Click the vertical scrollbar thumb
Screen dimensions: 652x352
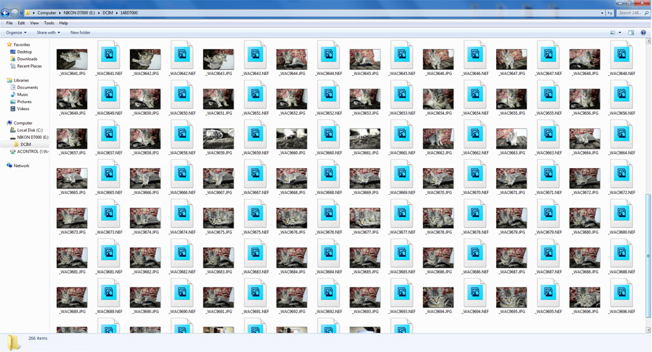648,256
